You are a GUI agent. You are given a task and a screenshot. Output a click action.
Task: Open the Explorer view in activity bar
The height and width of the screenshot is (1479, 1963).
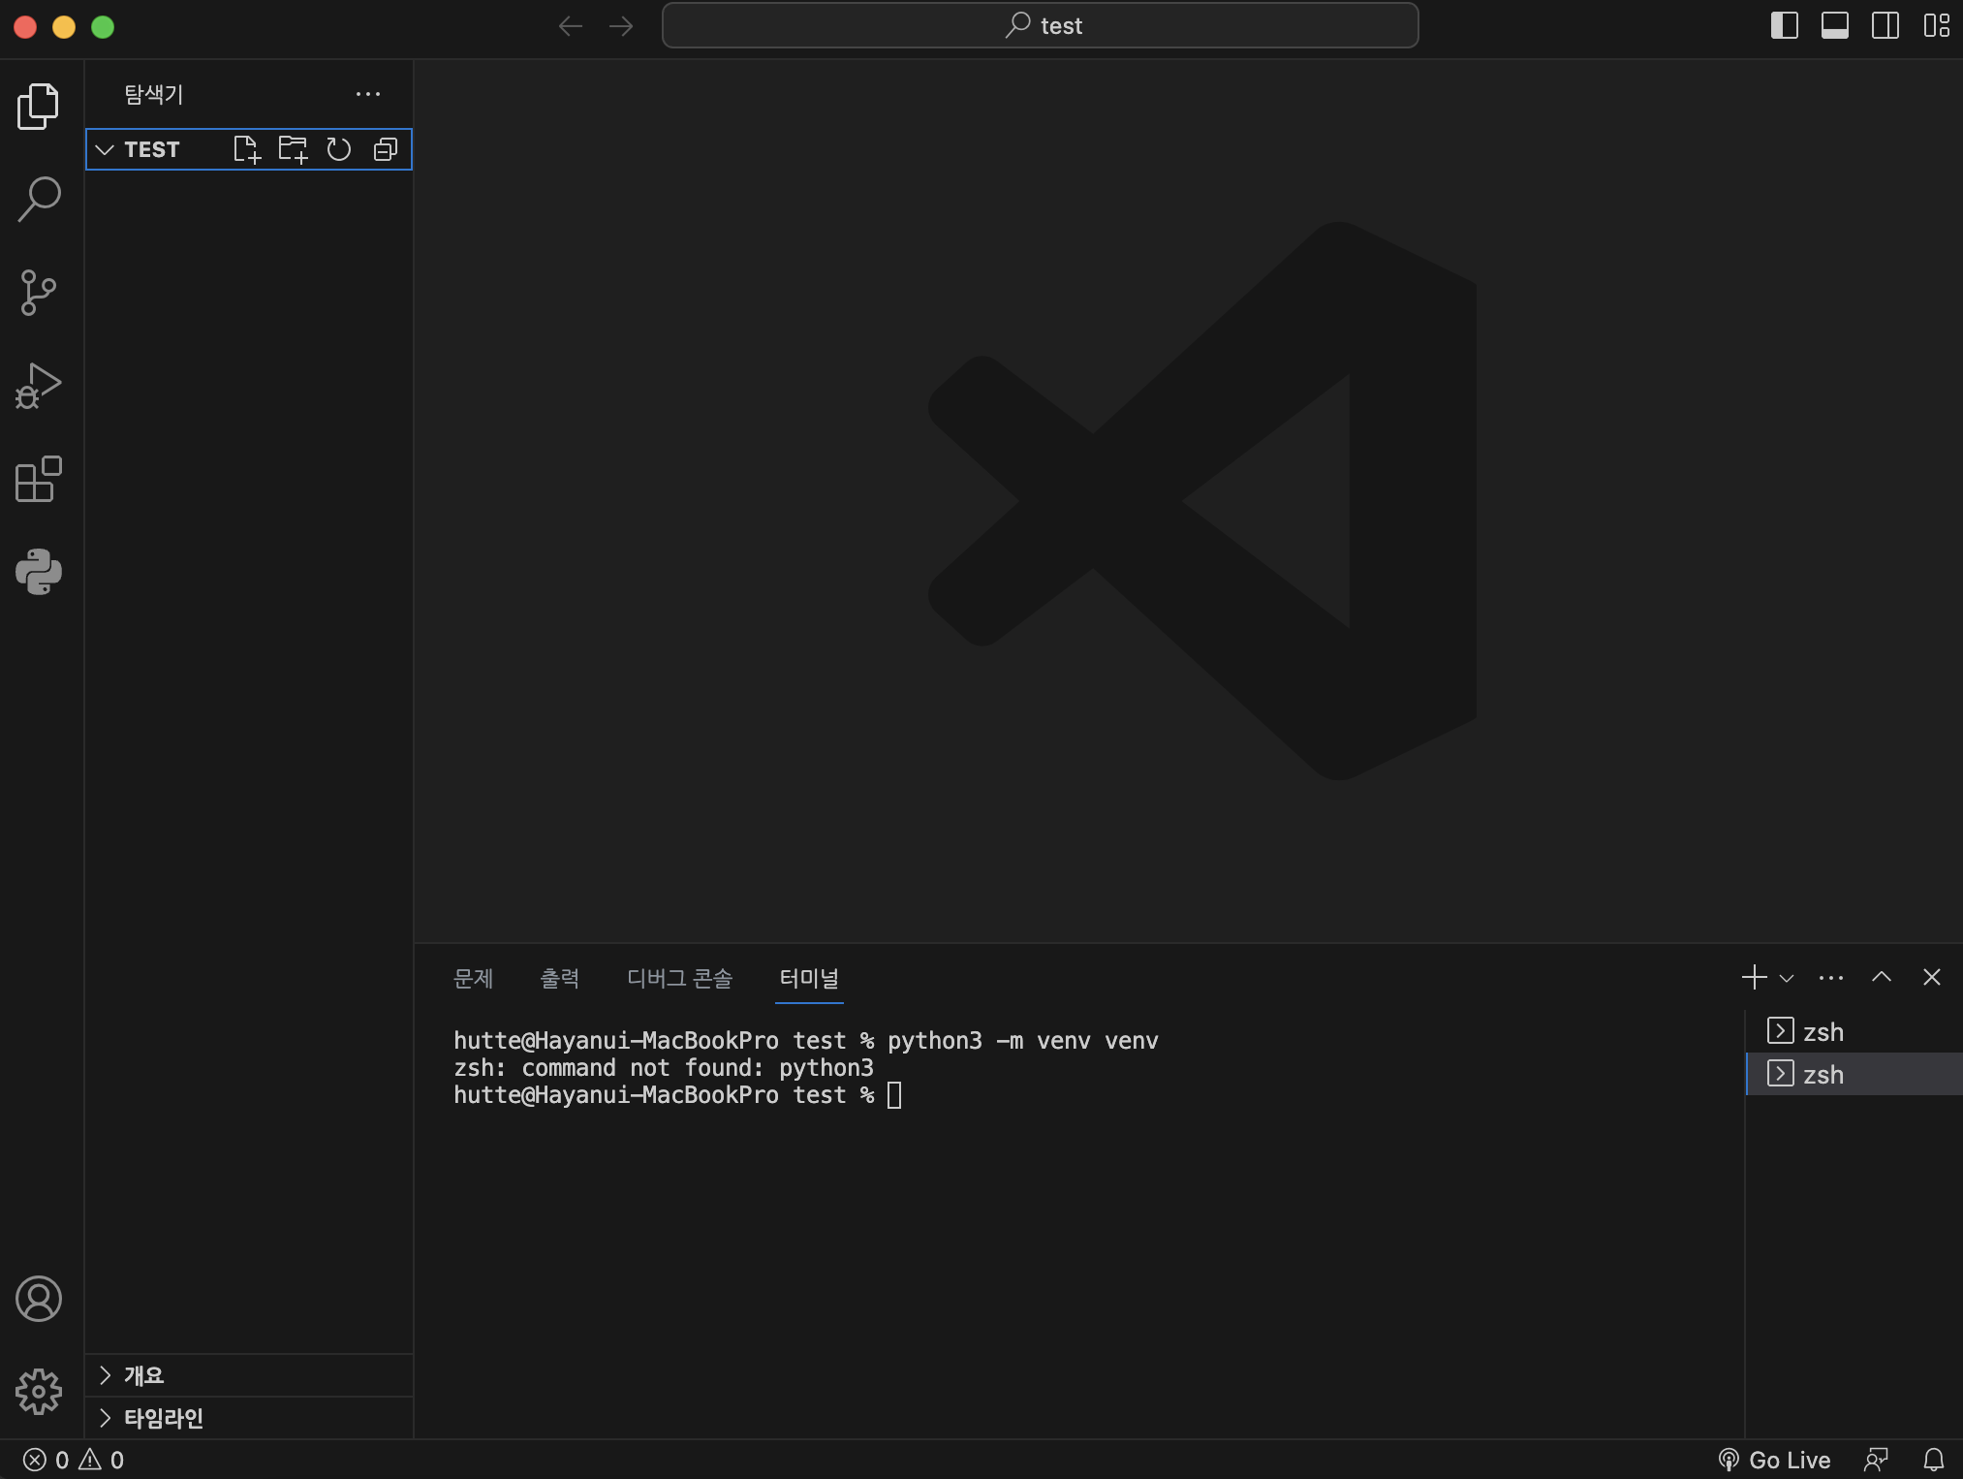39,106
